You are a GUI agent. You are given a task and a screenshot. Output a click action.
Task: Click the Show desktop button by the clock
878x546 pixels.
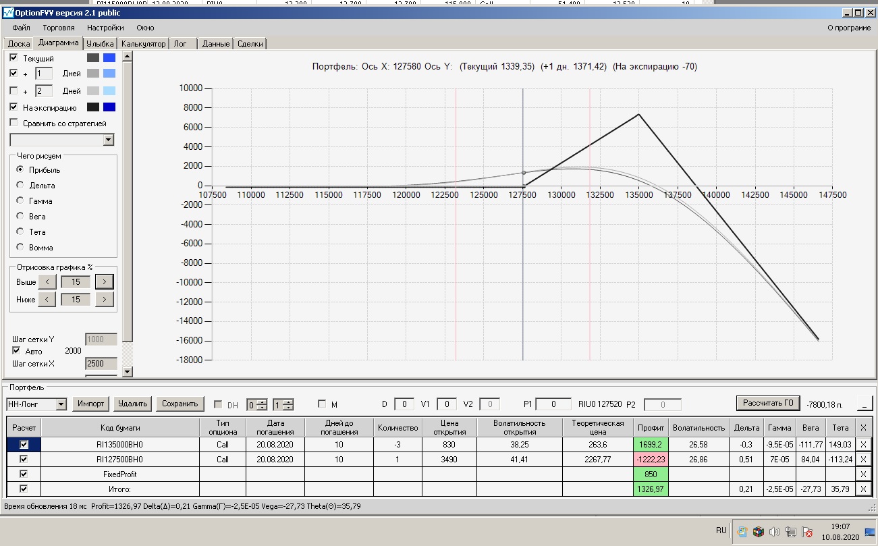(x=870, y=531)
